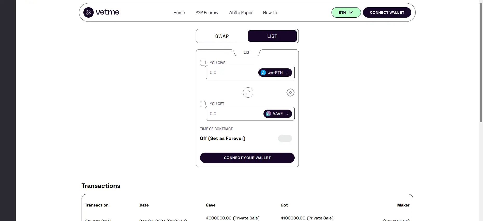This screenshot has height=221, width=483.
Task: Click the page vertical scrollbar
Action: pos(481,62)
